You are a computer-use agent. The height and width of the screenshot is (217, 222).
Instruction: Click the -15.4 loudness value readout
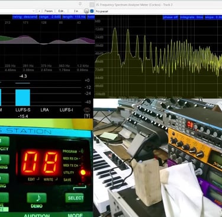click(23, 116)
